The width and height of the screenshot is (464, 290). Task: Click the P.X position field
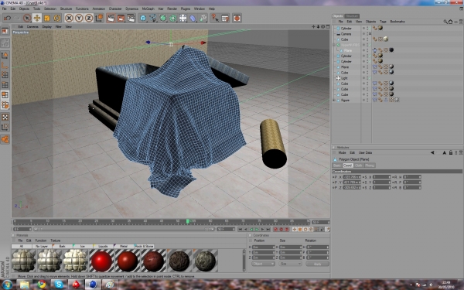click(x=352, y=177)
